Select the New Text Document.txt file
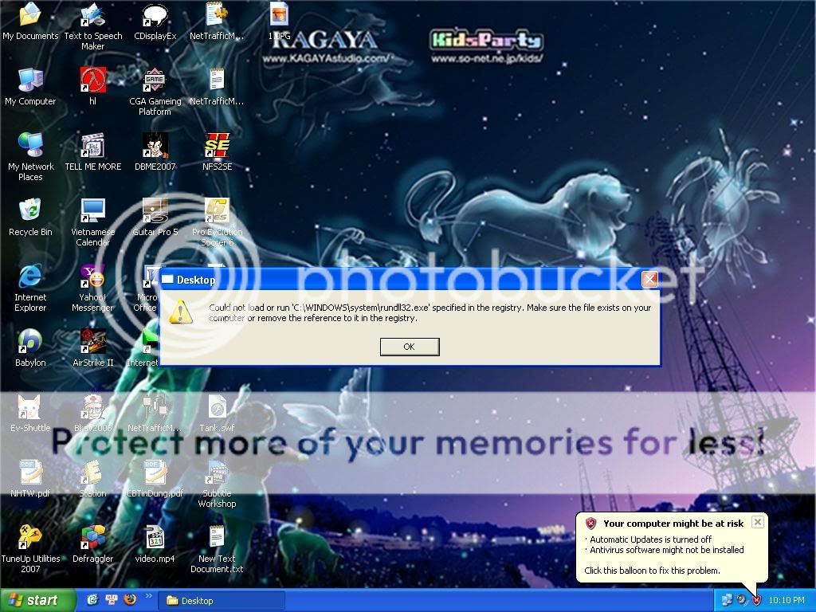 coord(217,549)
